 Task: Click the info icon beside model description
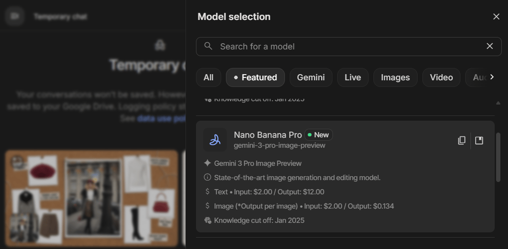[x=207, y=178]
